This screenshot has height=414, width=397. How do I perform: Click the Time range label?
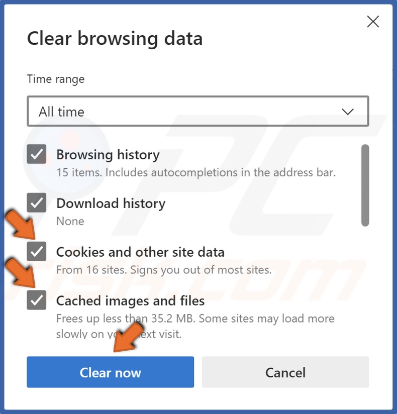pos(55,79)
